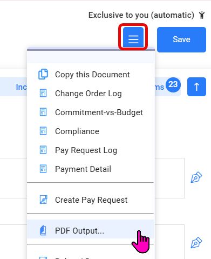The height and width of the screenshot is (259, 211).
Task: Click the person icon beside Exclusive to you
Action: coord(202,15)
